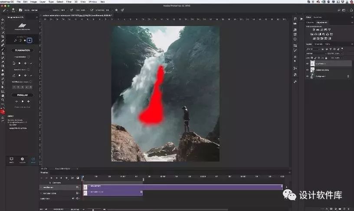Select the Zoom tool
354x211 pixels.
click(x=3, y=100)
